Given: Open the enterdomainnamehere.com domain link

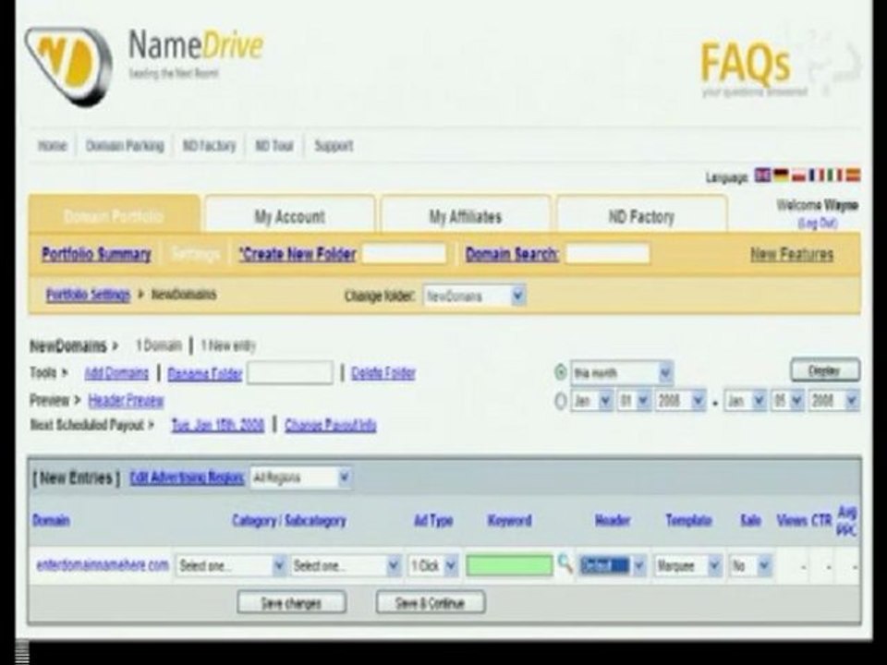Looking at the screenshot, I should (x=103, y=564).
